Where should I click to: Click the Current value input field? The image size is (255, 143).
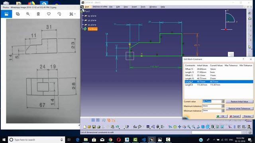click(x=212, y=101)
